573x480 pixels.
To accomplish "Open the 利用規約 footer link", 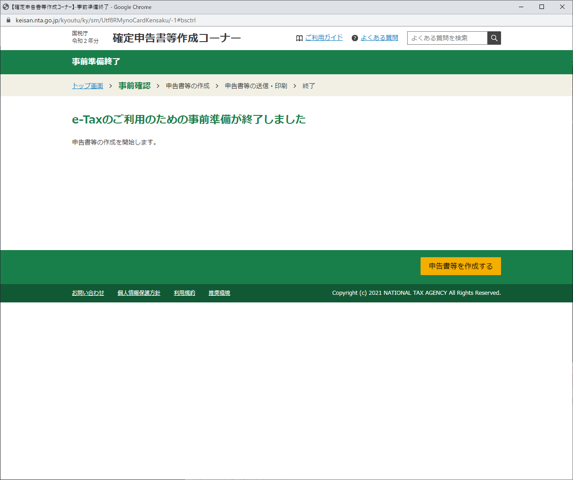I will point(185,293).
